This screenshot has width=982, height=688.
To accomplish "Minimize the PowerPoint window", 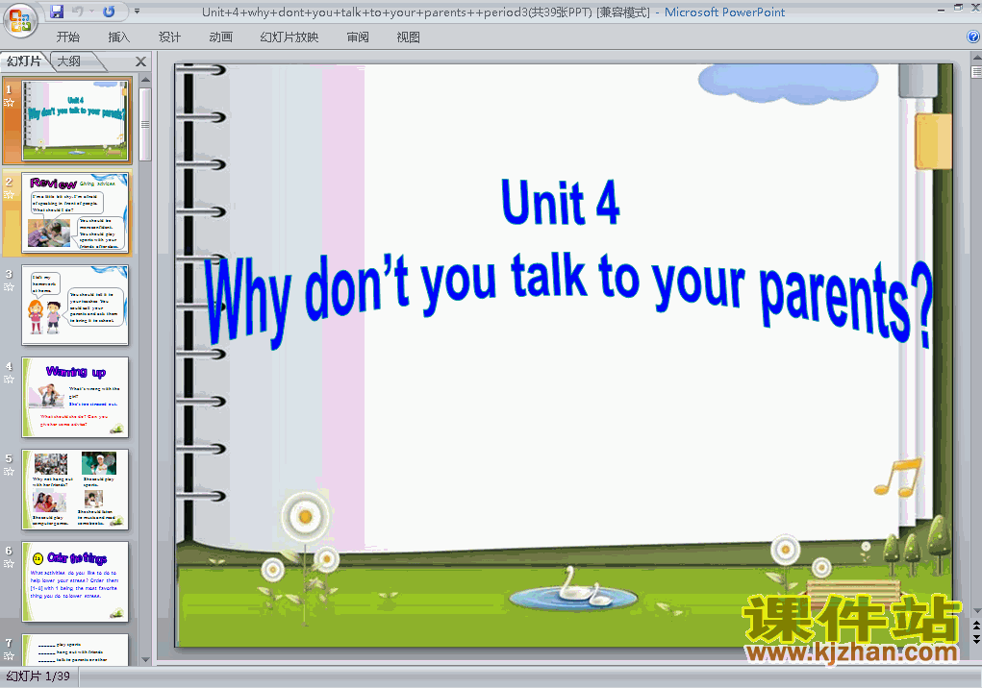I will (940, 9).
